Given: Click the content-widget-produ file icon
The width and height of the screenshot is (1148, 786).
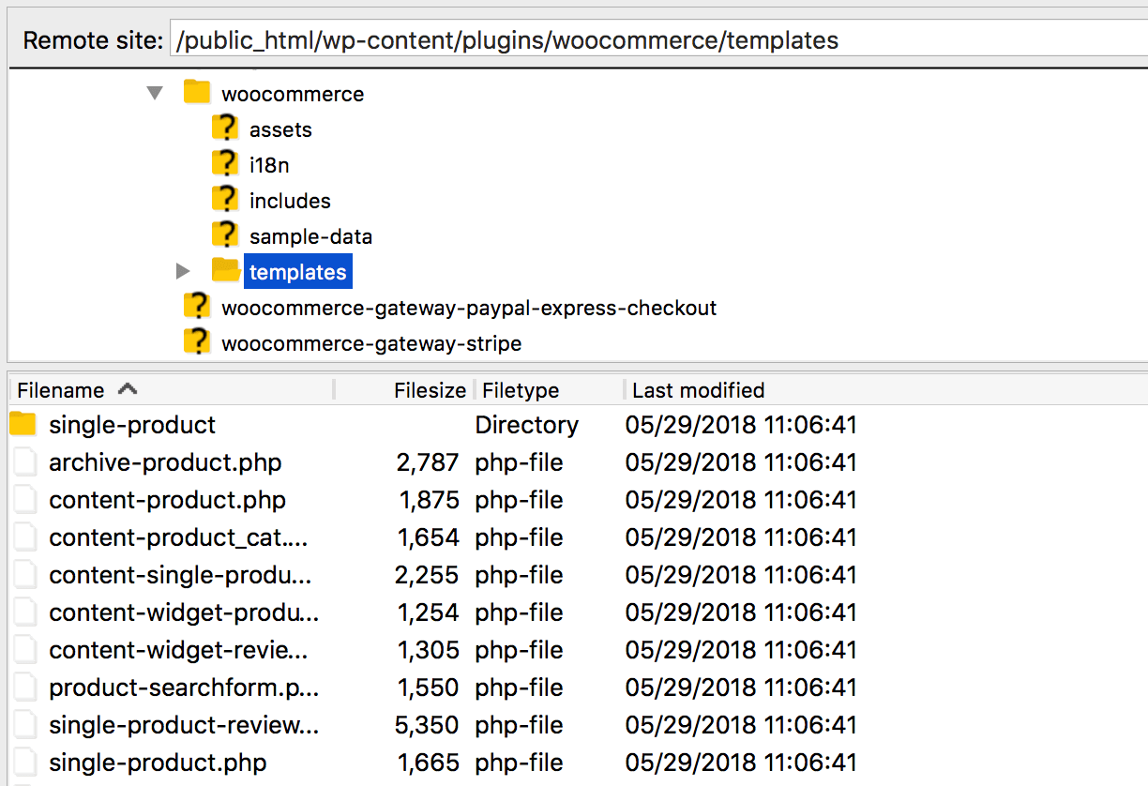Looking at the screenshot, I should pos(25,612).
